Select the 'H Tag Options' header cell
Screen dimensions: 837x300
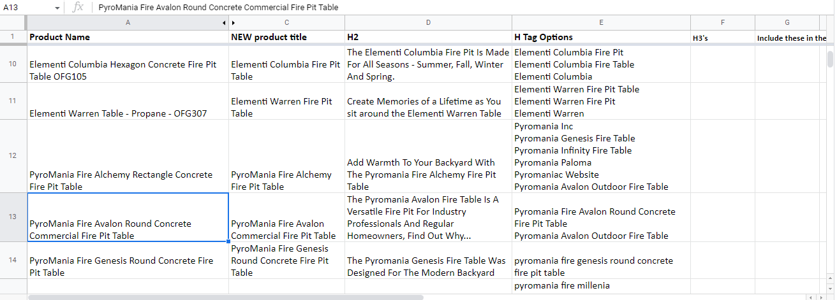601,37
